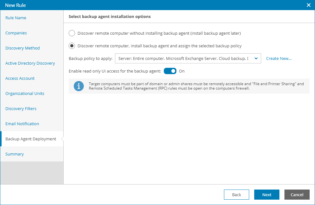The height and width of the screenshot is (205, 315).
Task: Close the New Rule dialog
Action: pos(309,5)
